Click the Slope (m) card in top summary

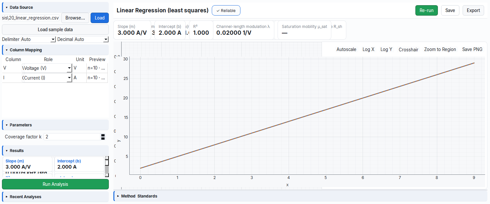pyautogui.click(x=132, y=30)
